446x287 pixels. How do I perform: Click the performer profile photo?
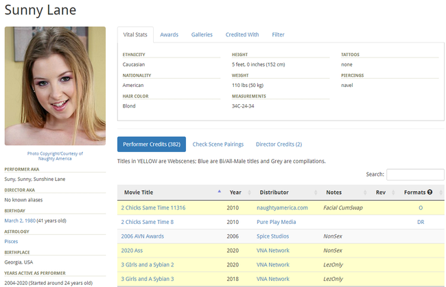tap(55, 86)
